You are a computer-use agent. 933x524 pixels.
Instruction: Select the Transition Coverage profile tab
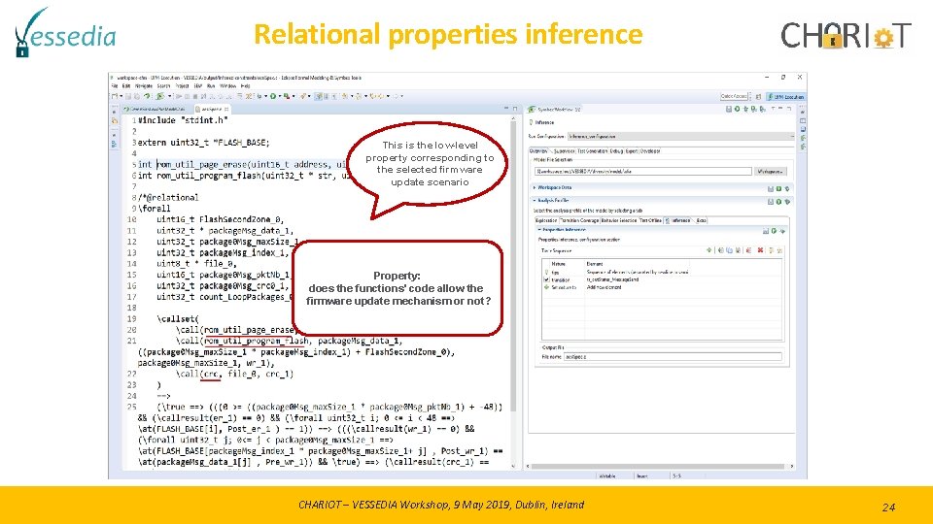point(579,220)
